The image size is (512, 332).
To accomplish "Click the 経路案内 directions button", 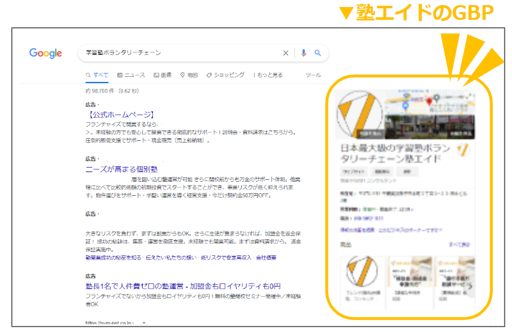I will click(381, 171).
